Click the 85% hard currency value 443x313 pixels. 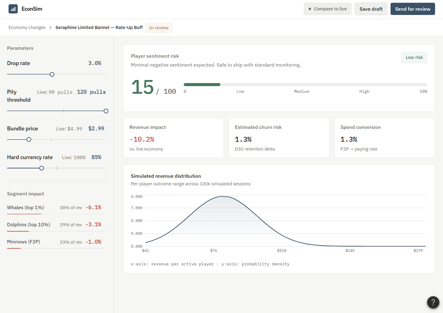96,157
